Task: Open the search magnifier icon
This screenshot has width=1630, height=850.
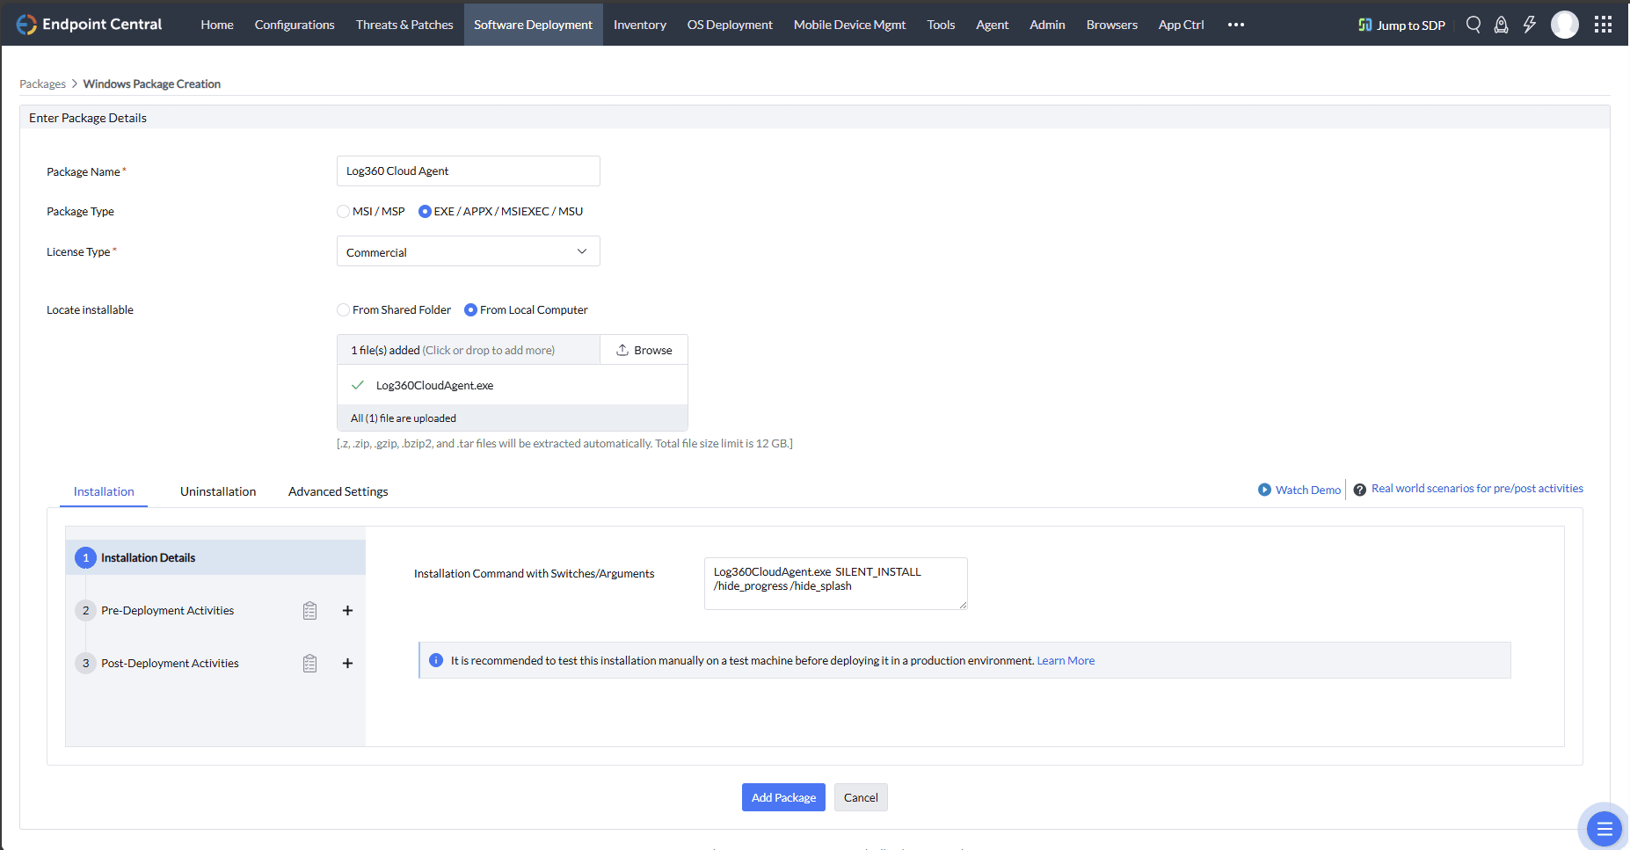Action: pos(1474,25)
